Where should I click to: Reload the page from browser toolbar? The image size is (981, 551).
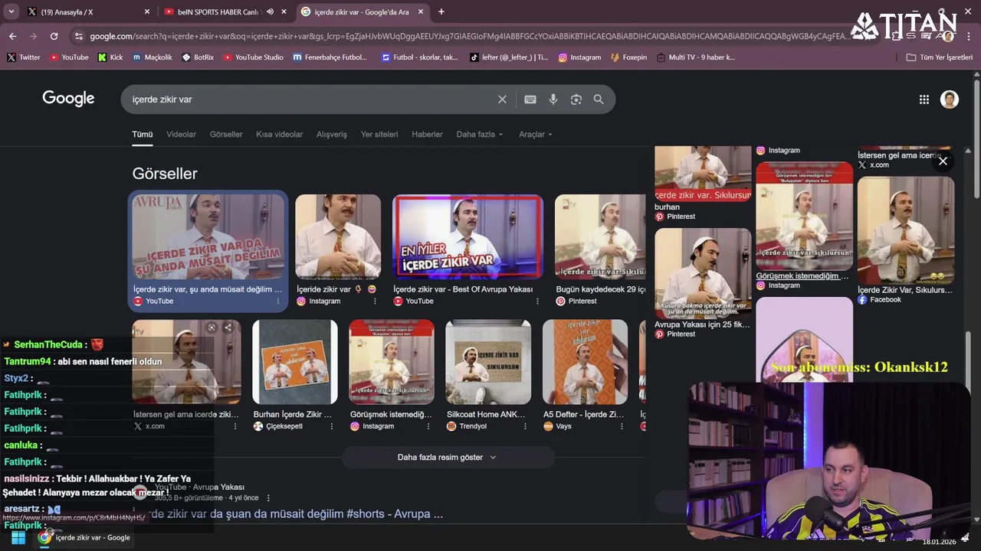click(54, 36)
